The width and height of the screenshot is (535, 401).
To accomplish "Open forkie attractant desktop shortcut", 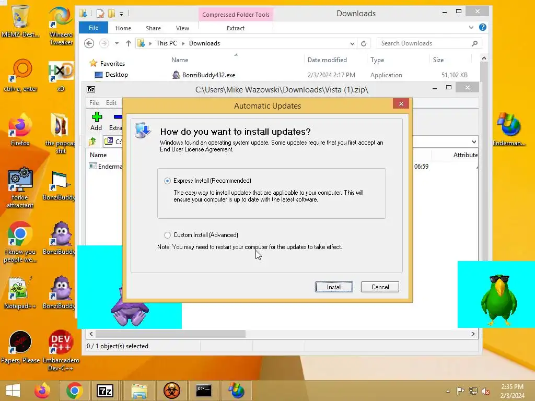I will point(20,187).
